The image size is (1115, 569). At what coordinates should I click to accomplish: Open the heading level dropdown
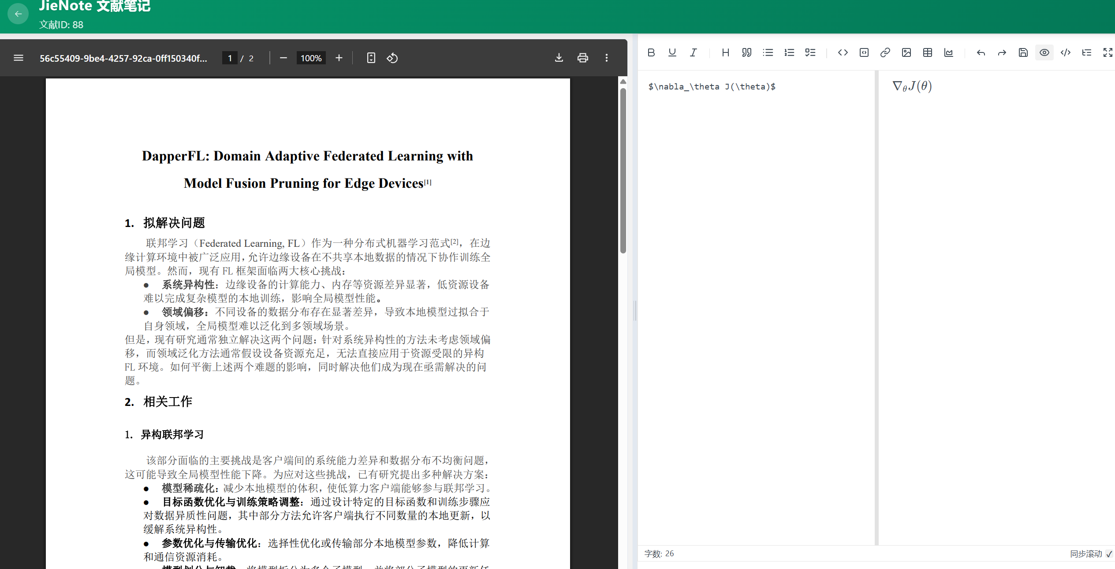(x=725, y=53)
